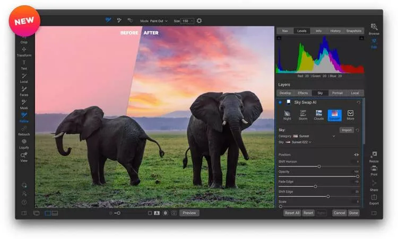This screenshot has height=239, width=398.
Task: Select the Liquify tool
Action: [24, 143]
